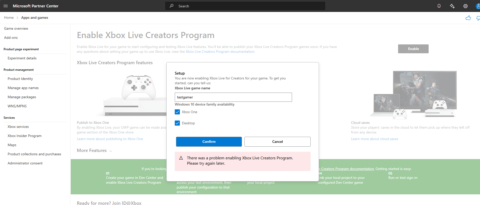Open Maps in sidebar
The width and height of the screenshot is (480, 205).
[12, 145]
